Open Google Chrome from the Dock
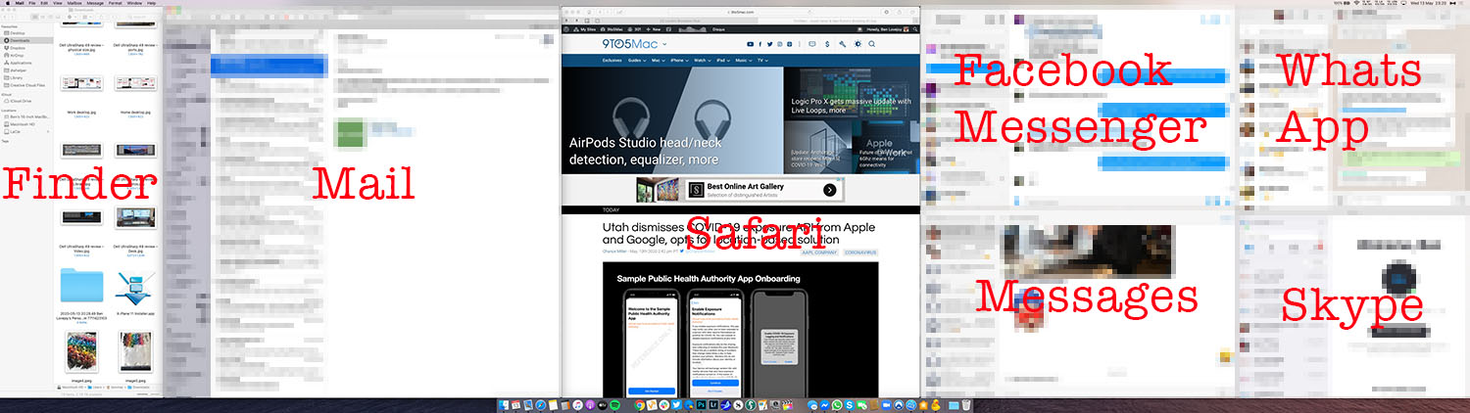The image size is (1470, 413). tap(639, 404)
